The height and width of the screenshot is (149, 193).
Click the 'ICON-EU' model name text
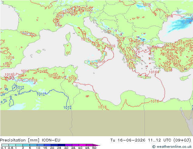pos(51,140)
